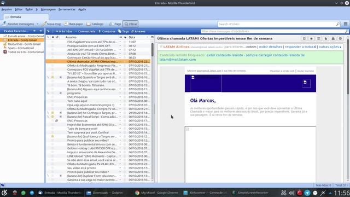Sort by the read-status glasses column header

coord(121,37)
